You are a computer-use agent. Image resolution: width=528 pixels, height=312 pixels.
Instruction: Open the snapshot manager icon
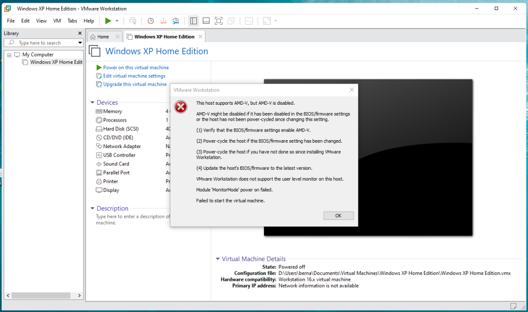[176, 21]
